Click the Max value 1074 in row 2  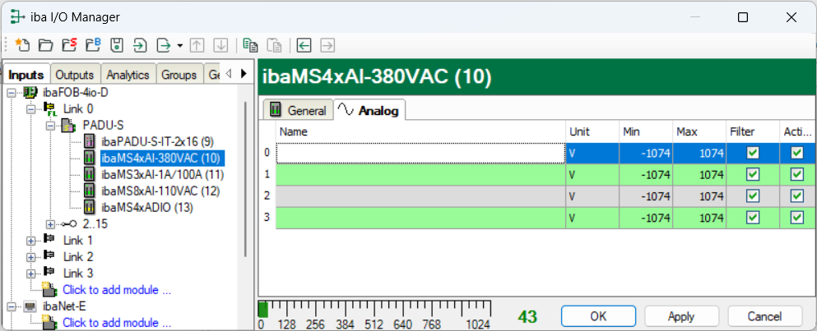700,196
